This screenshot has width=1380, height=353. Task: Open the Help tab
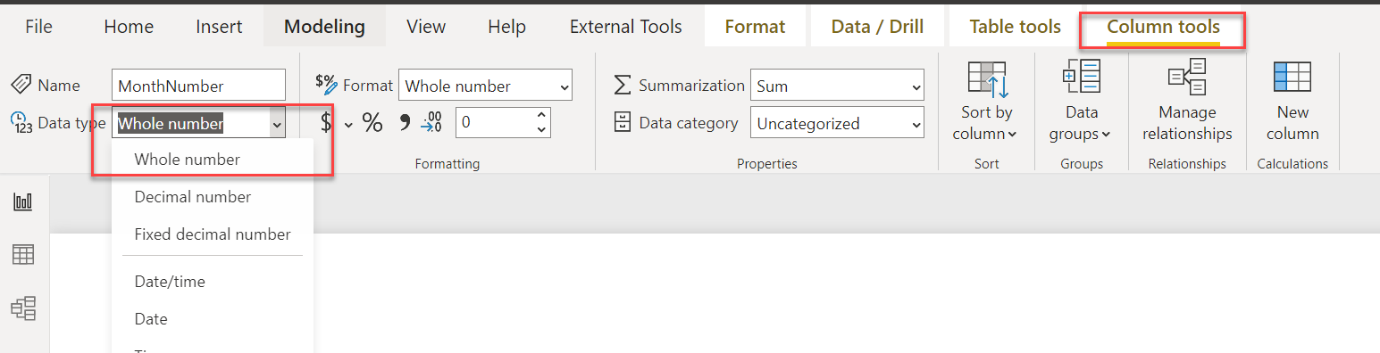[506, 27]
